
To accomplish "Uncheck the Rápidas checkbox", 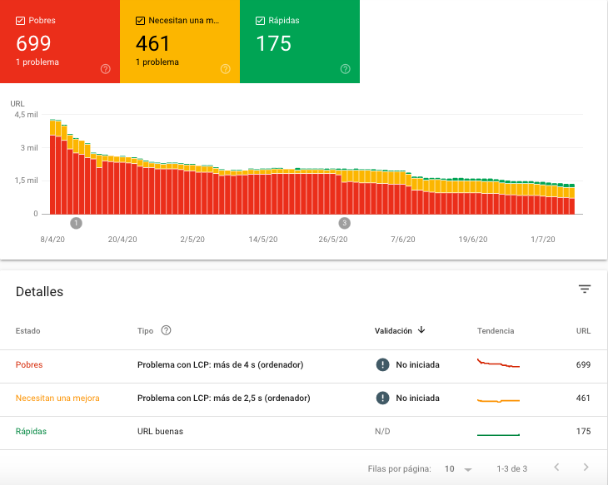I will [x=260, y=21].
